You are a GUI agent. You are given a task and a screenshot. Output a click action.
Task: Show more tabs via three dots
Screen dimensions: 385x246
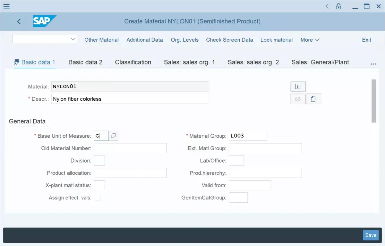373,64
